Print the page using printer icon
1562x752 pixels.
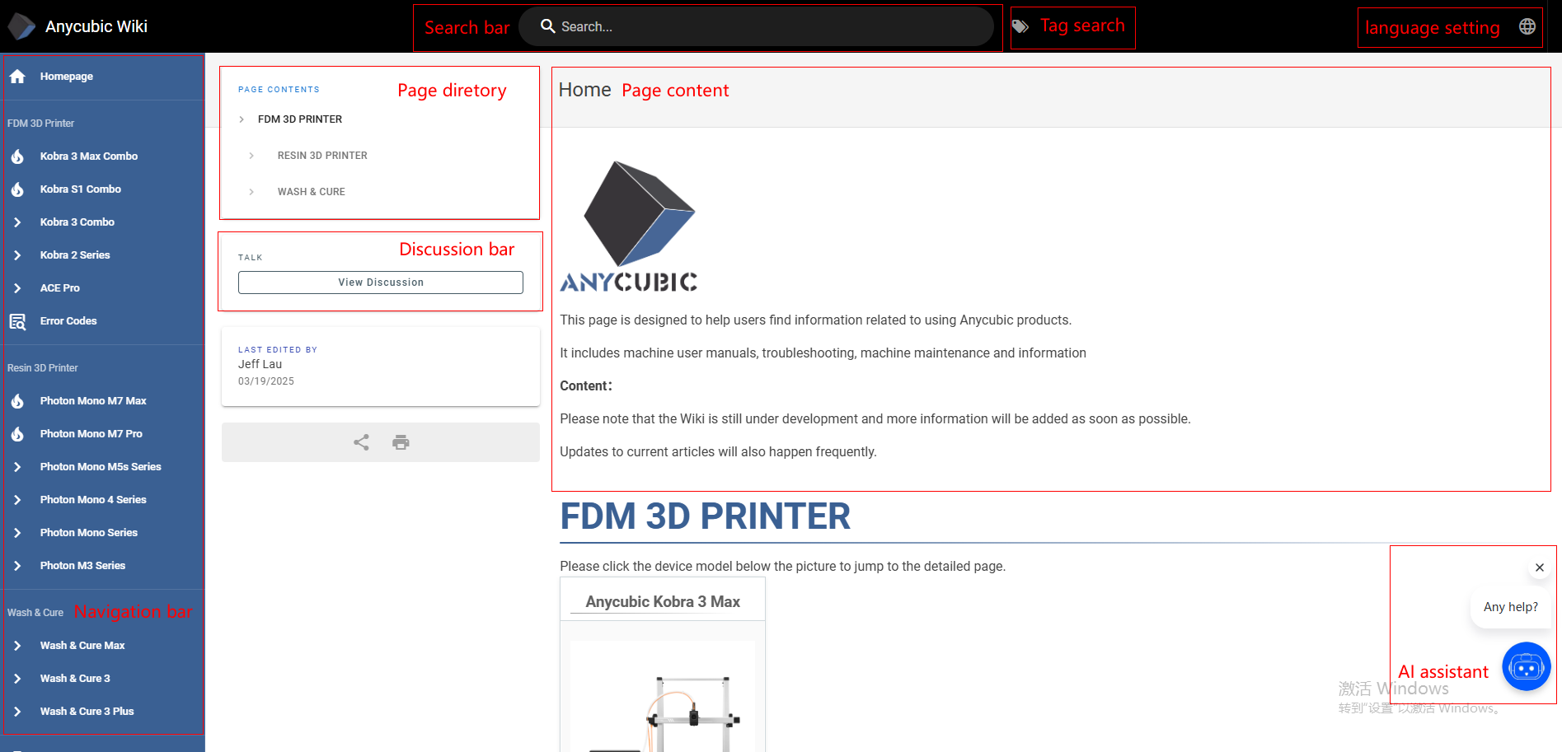pyautogui.click(x=401, y=442)
